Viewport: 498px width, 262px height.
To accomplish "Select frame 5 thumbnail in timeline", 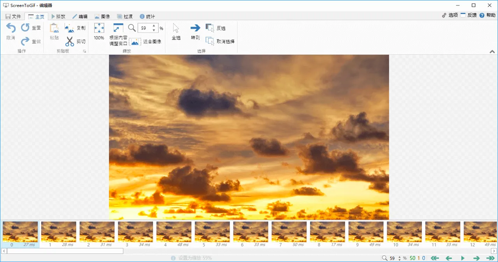I will [212, 232].
